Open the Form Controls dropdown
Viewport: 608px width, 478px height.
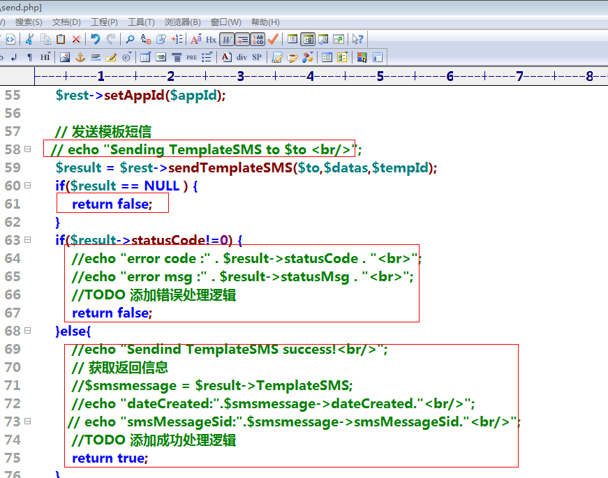point(342,57)
